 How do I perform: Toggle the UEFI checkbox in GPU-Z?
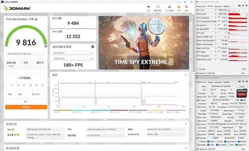coord(242,100)
